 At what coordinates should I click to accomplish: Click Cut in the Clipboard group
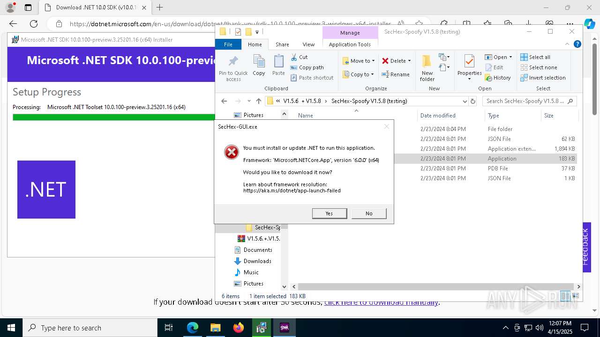point(299,57)
